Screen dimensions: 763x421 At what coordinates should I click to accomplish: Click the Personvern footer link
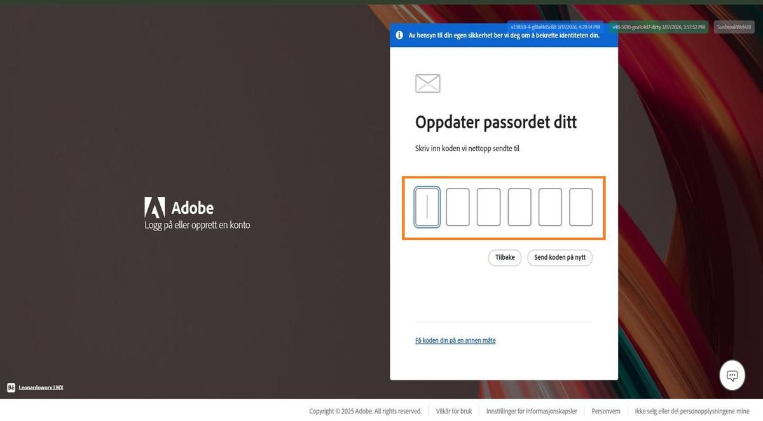coord(605,411)
